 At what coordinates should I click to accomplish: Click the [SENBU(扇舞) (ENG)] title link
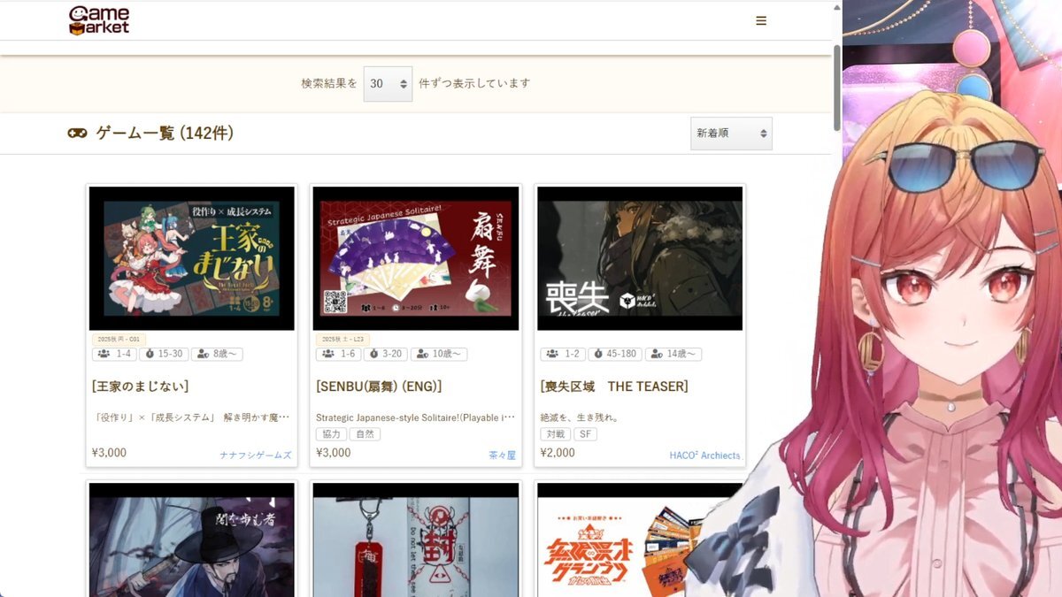[379, 387]
